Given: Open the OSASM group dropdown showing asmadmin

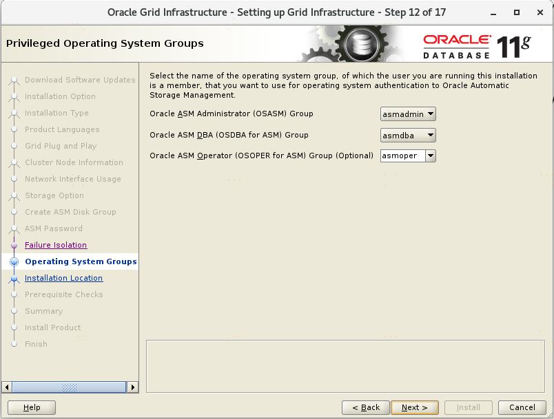Looking at the screenshot, I should coord(408,114).
